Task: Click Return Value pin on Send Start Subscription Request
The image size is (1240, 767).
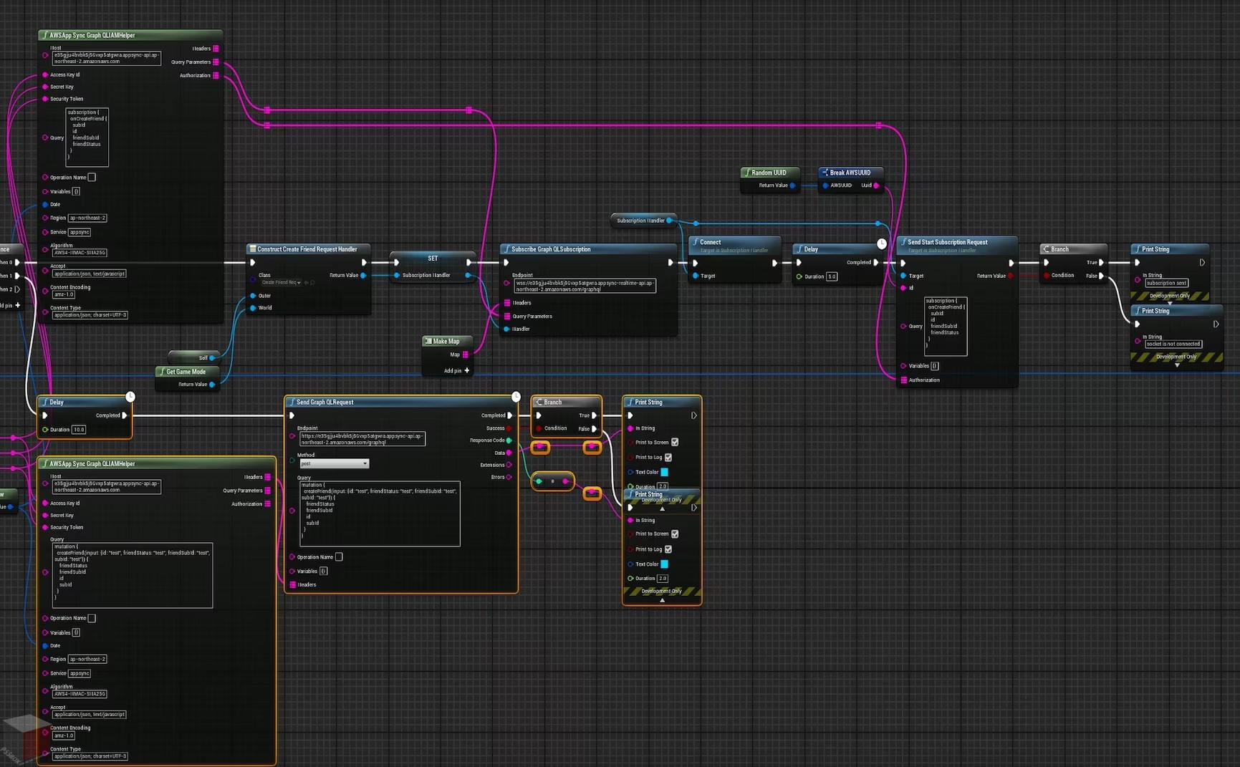Action: point(1011,276)
